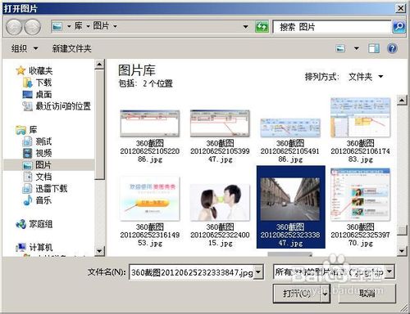Image resolution: width=410 pixels, height=314 pixels.
Task: Click 库 in the address breadcrumb
Action: coord(79,26)
